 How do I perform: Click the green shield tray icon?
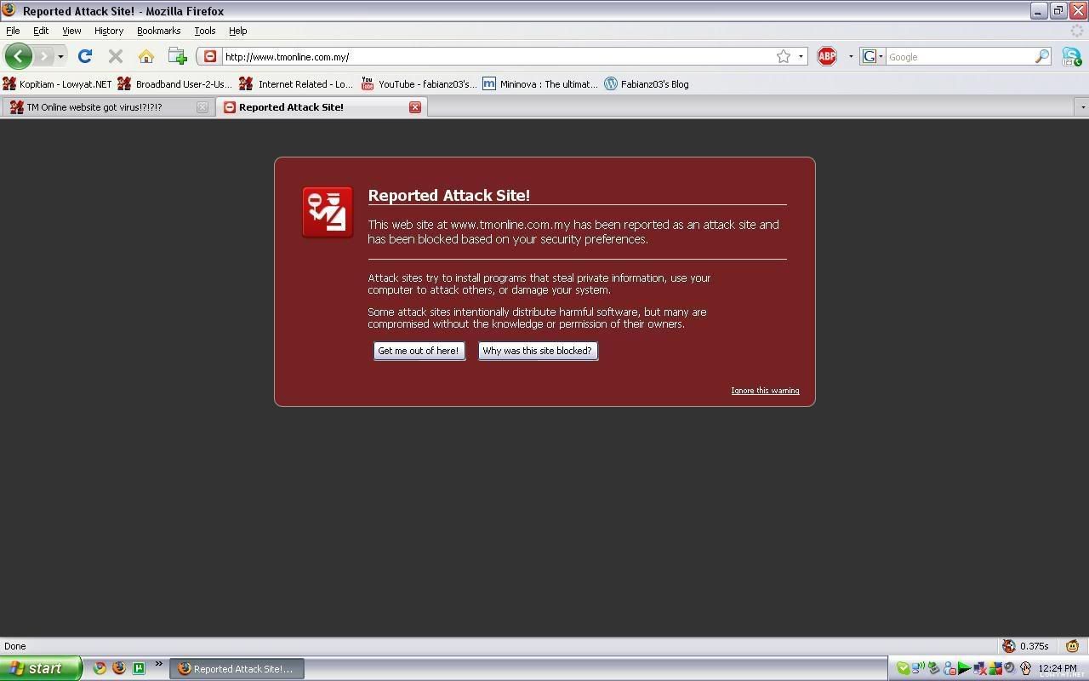coord(904,669)
